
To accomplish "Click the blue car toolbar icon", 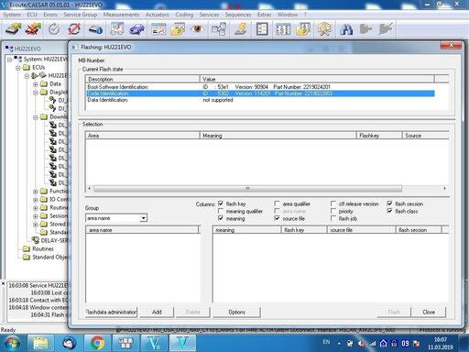I will point(136,29).
